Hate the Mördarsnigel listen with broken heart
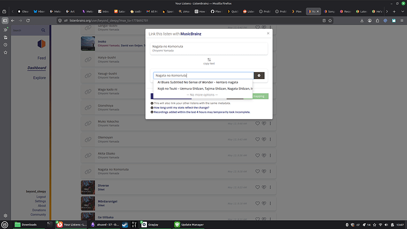Viewport: 407px width, 229px height. (x=264, y=203)
